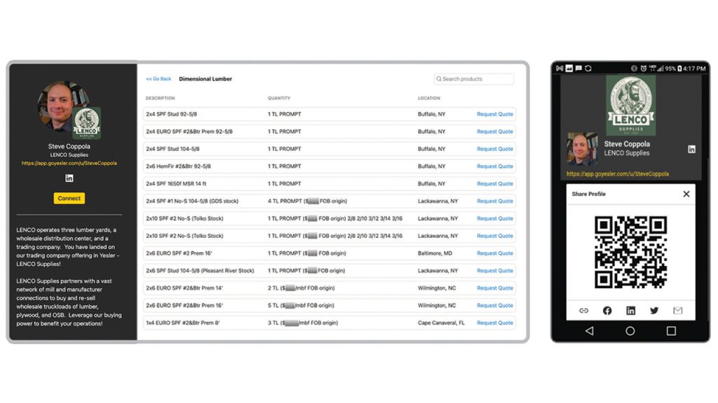Request Quote for 2x6 EURO SPF #2&Btr Prem 14'
The height and width of the screenshot is (403, 718).
click(494, 288)
